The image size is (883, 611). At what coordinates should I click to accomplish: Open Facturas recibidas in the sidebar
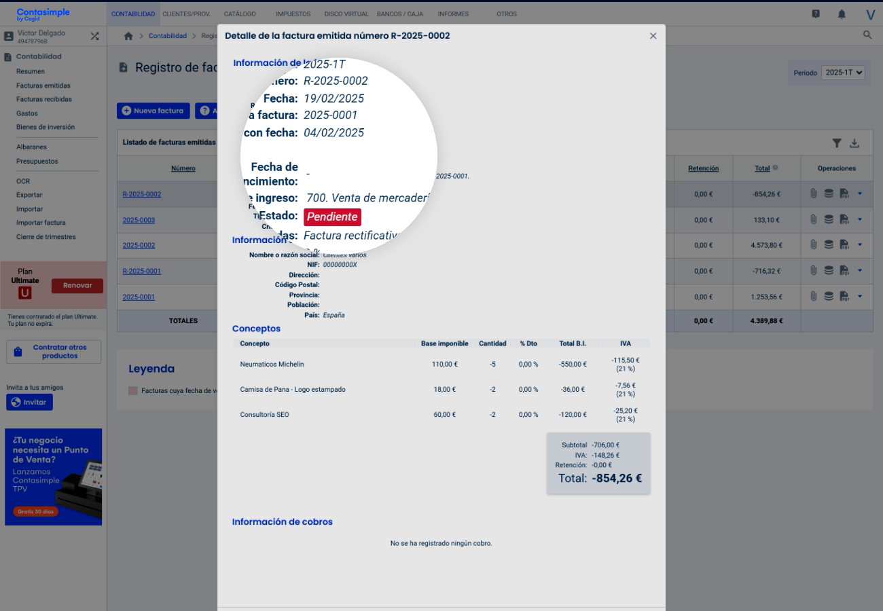click(x=44, y=99)
